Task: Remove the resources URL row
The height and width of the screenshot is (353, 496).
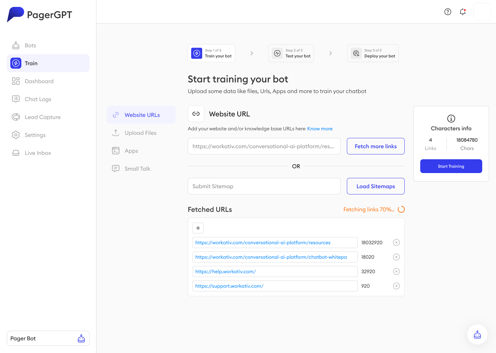Action: coord(396,242)
